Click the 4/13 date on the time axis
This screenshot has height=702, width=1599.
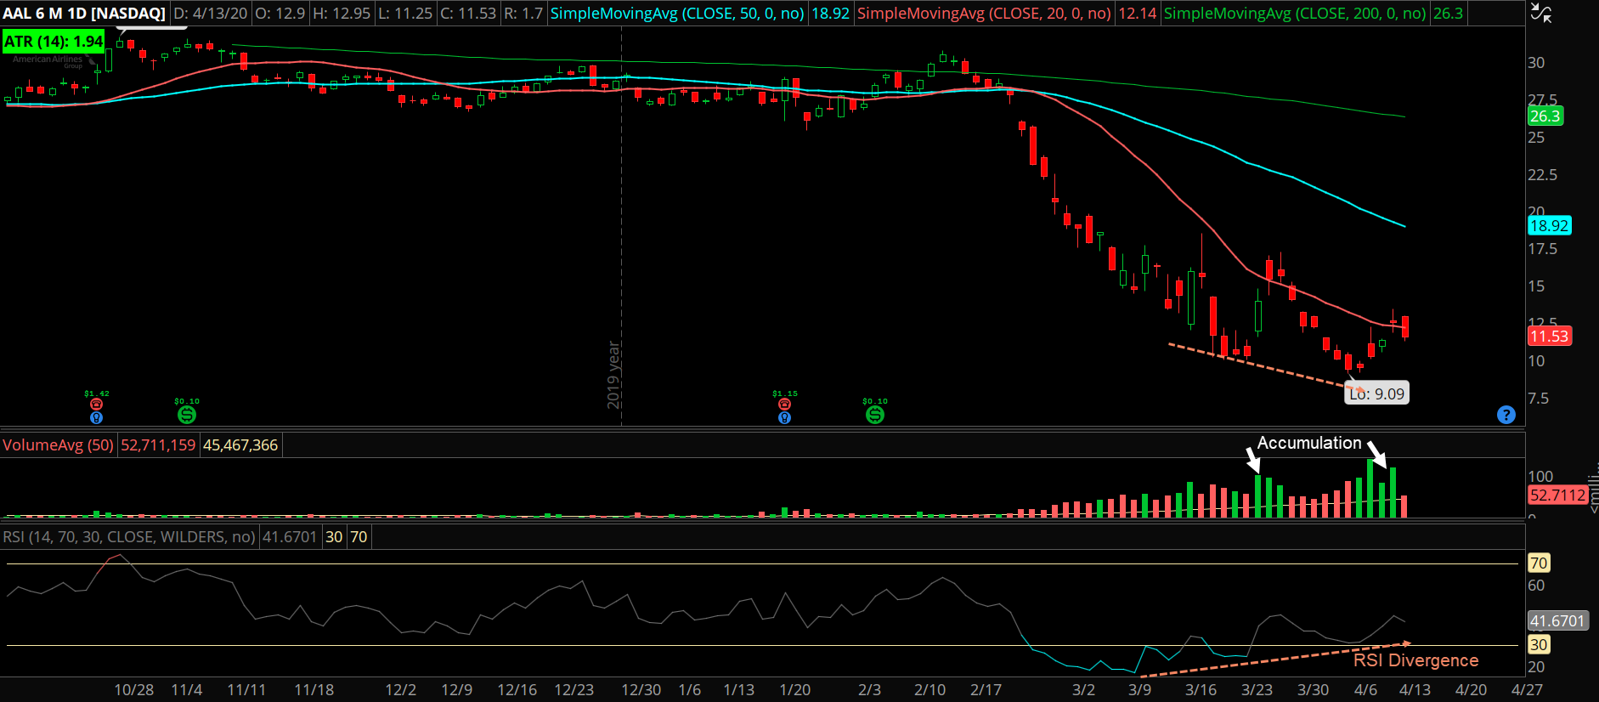[1415, 689]
